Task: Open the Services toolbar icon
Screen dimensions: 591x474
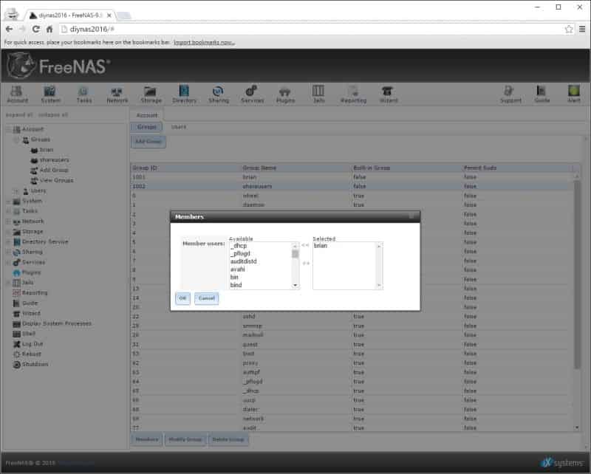Action: [x=252, y=95]
